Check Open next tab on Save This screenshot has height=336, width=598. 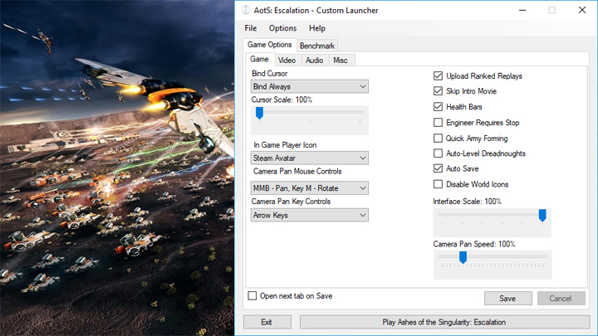pyautogui.click(x=252, y=295)
